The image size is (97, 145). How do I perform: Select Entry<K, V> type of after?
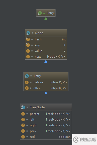[58, 88]
